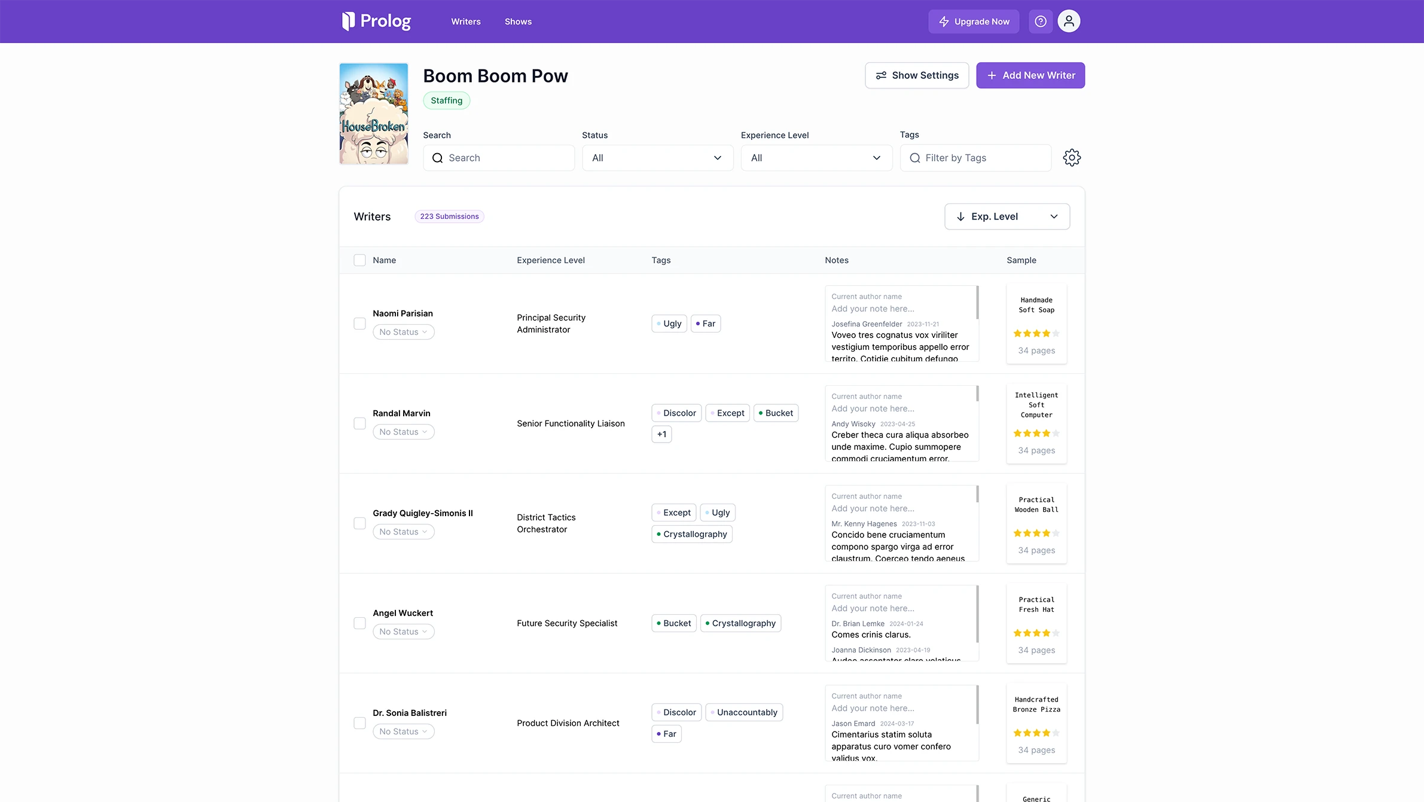Click the Unaccountably tag on Dr. Sonia Balistreri

[744, 712]
